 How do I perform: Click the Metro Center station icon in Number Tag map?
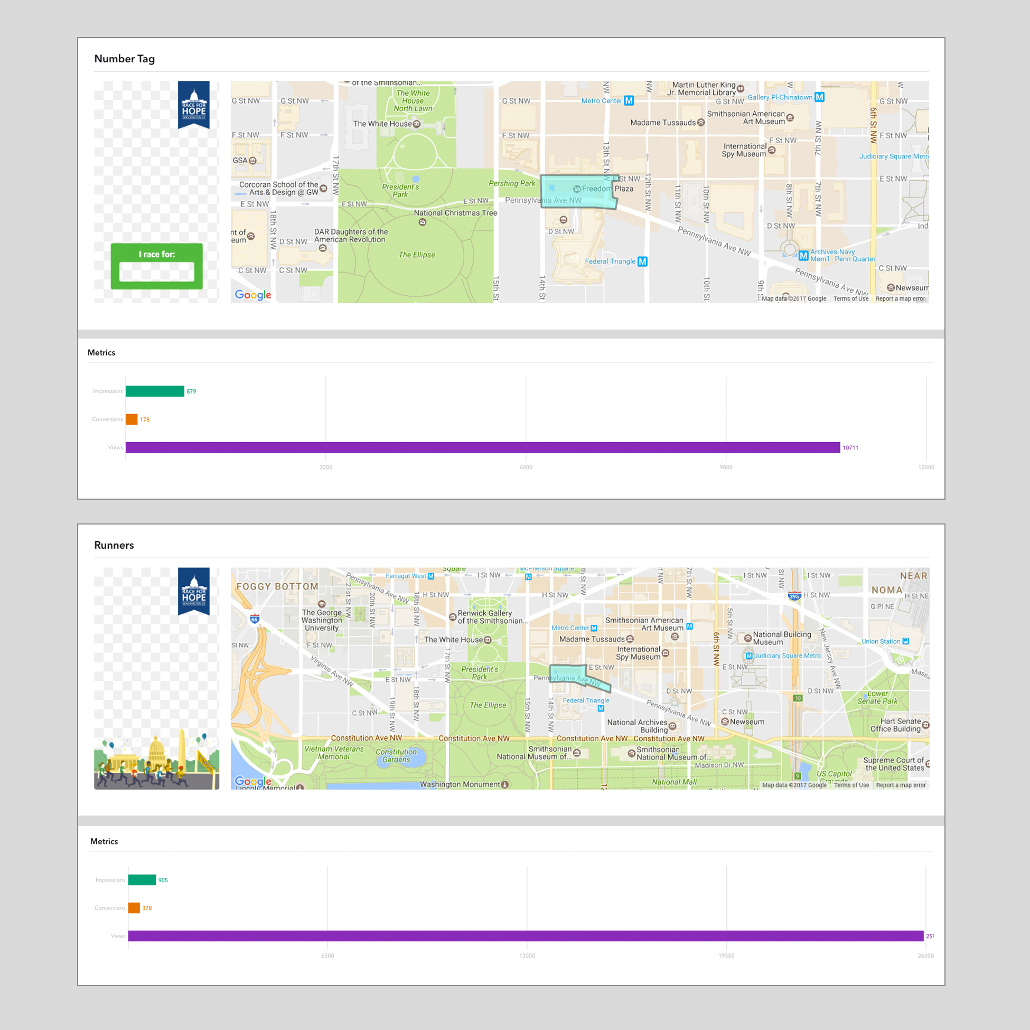(x=629, y=101)
